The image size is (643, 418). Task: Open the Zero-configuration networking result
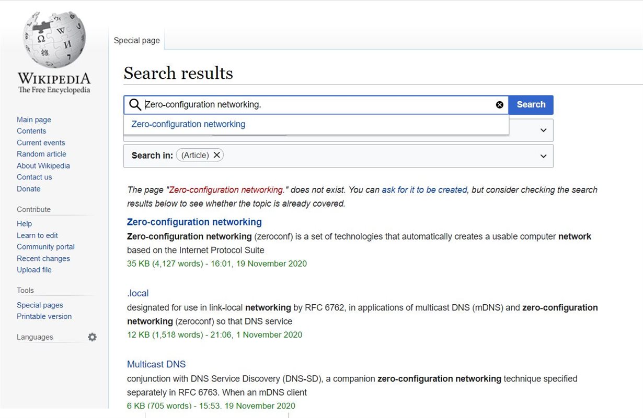[194, 222]
